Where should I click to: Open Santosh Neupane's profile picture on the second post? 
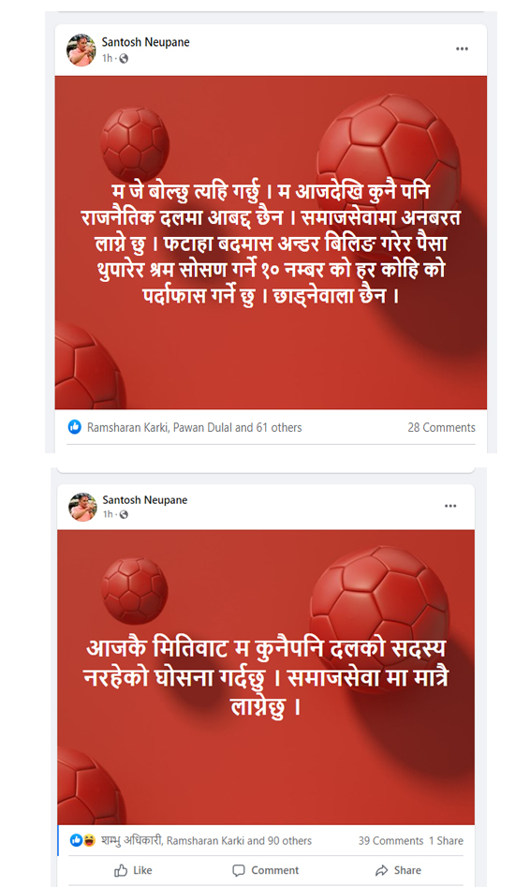[x=82, y=507]
